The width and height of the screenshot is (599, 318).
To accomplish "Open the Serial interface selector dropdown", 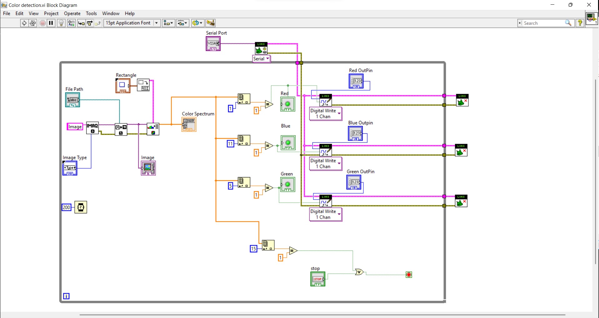I will click(268, 59).
